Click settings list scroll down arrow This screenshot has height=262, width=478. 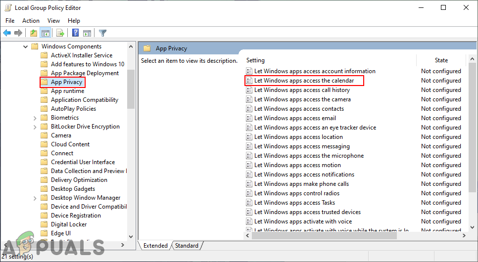point(472,227)
